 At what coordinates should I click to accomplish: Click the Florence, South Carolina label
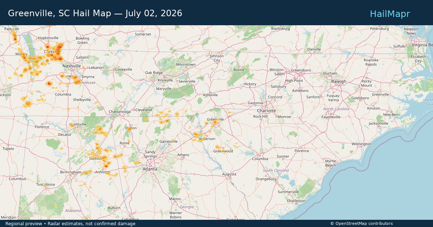302,151
